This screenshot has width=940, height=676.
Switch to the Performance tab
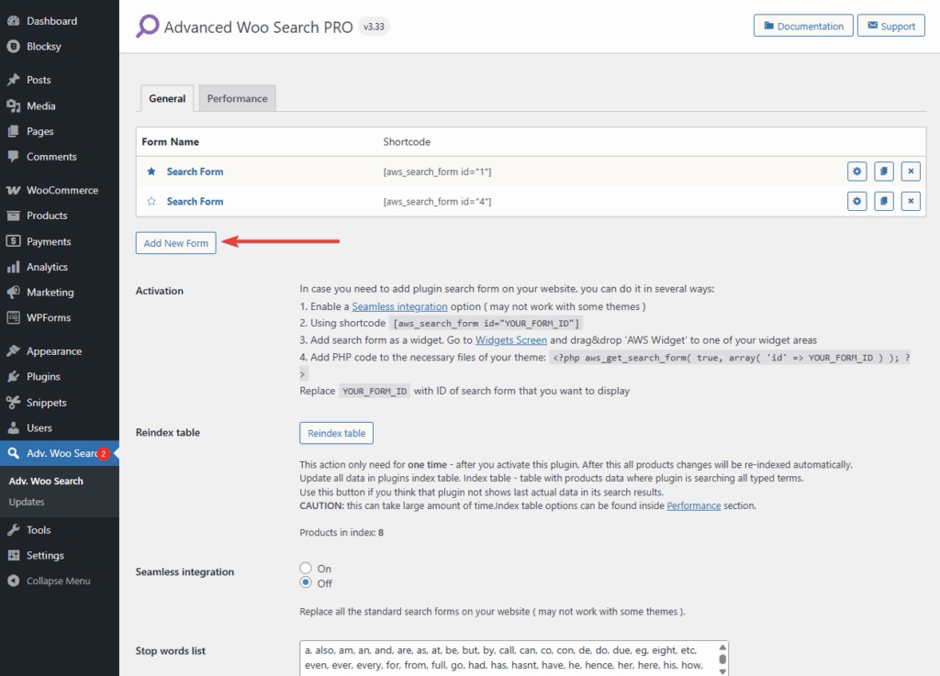pyautogui.click(x=237, y=97)
